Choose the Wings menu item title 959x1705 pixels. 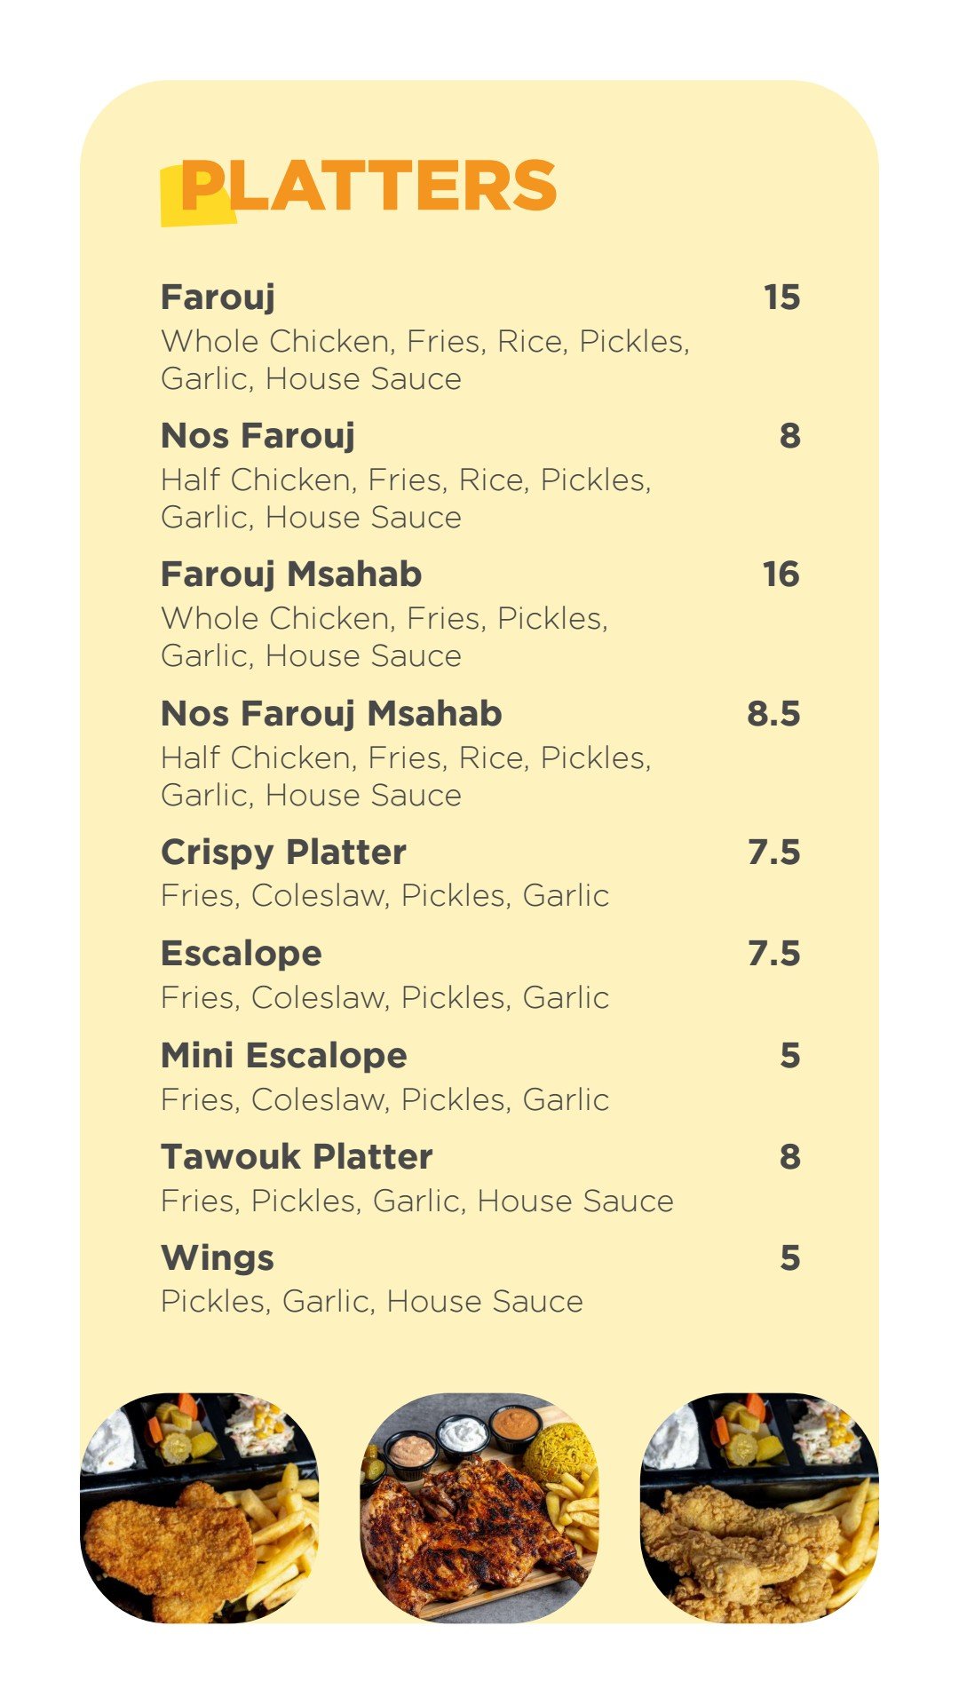pyautogui.click(x=217, y=1257)
